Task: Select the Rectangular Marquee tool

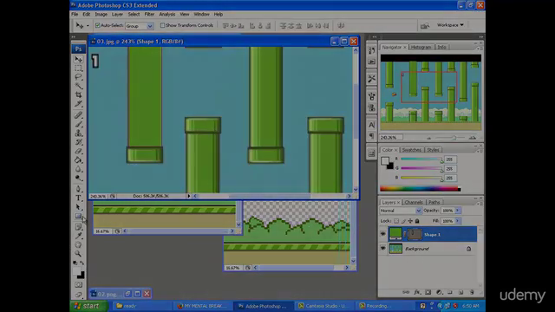Action: pos(79,68)
